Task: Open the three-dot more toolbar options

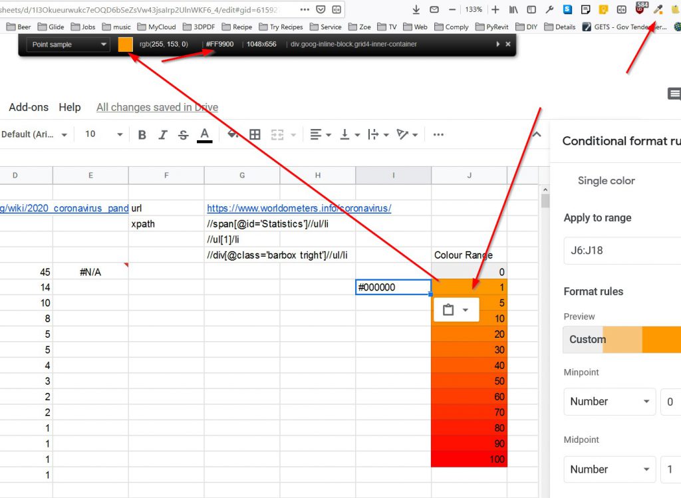Action: point(438,134)
